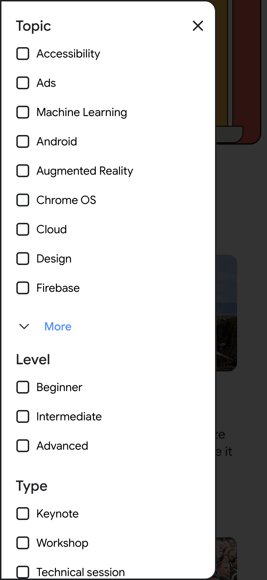Image resolution: width=267 pixels, height=580 pixels.
Task: Enable the Ads topic checkbox
Action: (23, 83)
